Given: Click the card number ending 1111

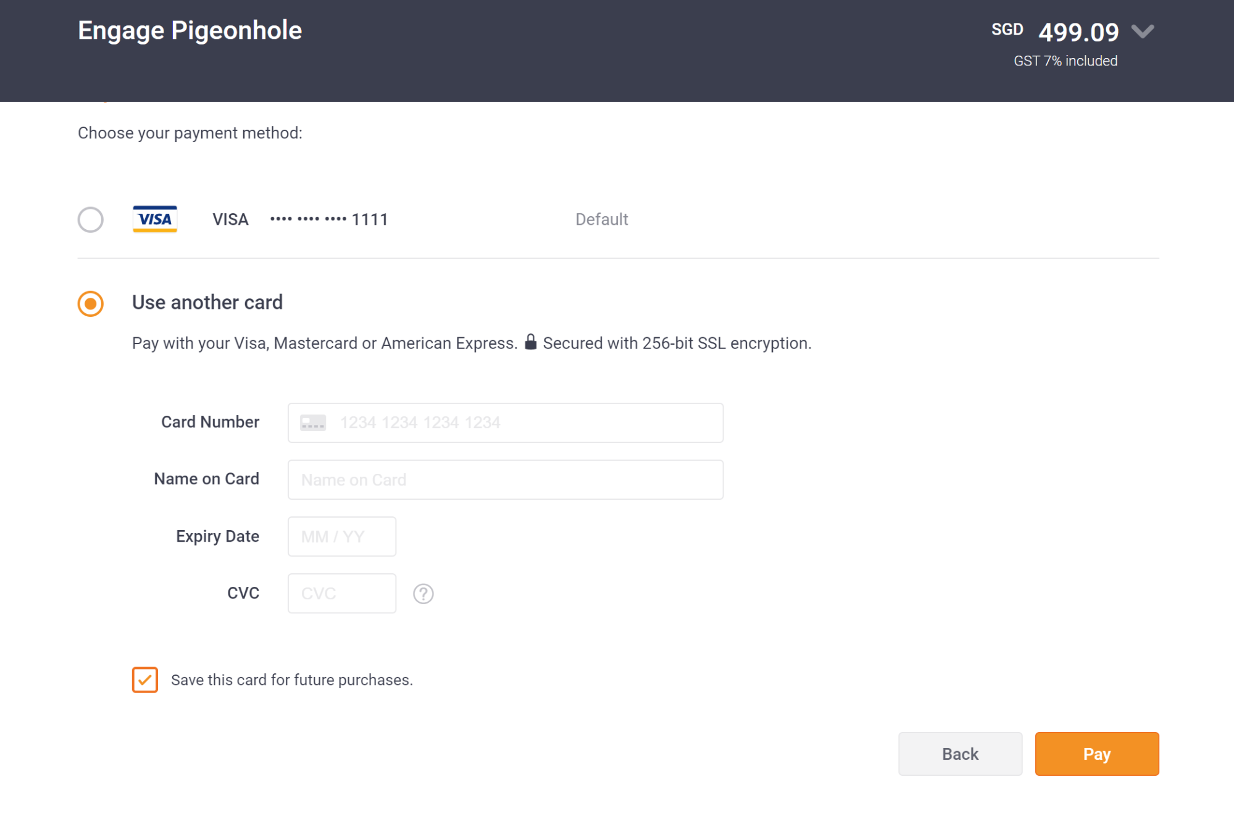Looking at the screenshot, I should pyautogui.click(x=329, y=219).
